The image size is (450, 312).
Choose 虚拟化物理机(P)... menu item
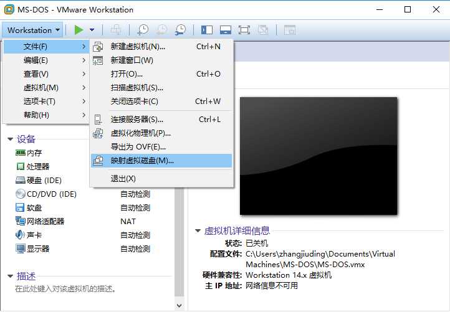[x=161, y=133]
